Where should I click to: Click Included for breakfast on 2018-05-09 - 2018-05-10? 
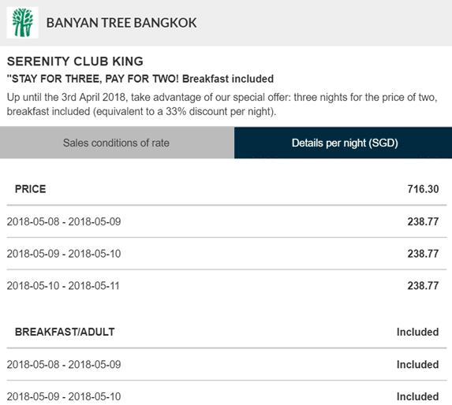(x=418, y=396)
